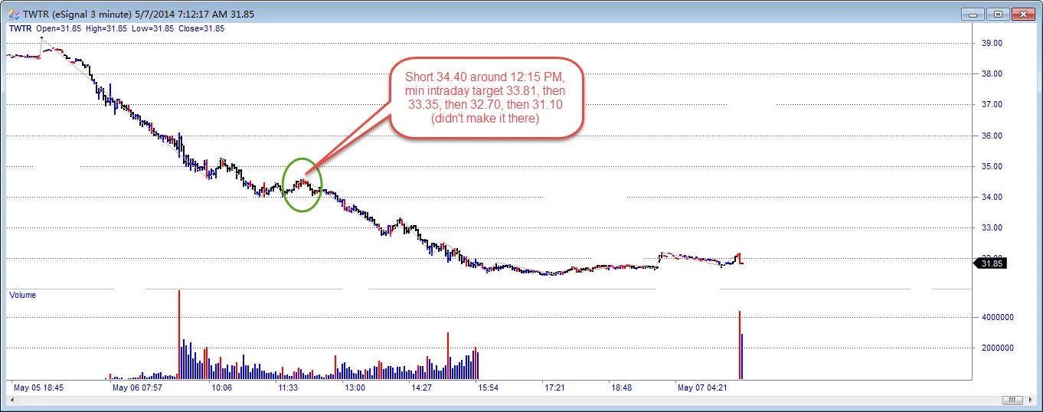Screen dimensions: 1043x412
Task: Click the 33.00 price axis label
Action: pyautogui.click(x=992, y=227)
